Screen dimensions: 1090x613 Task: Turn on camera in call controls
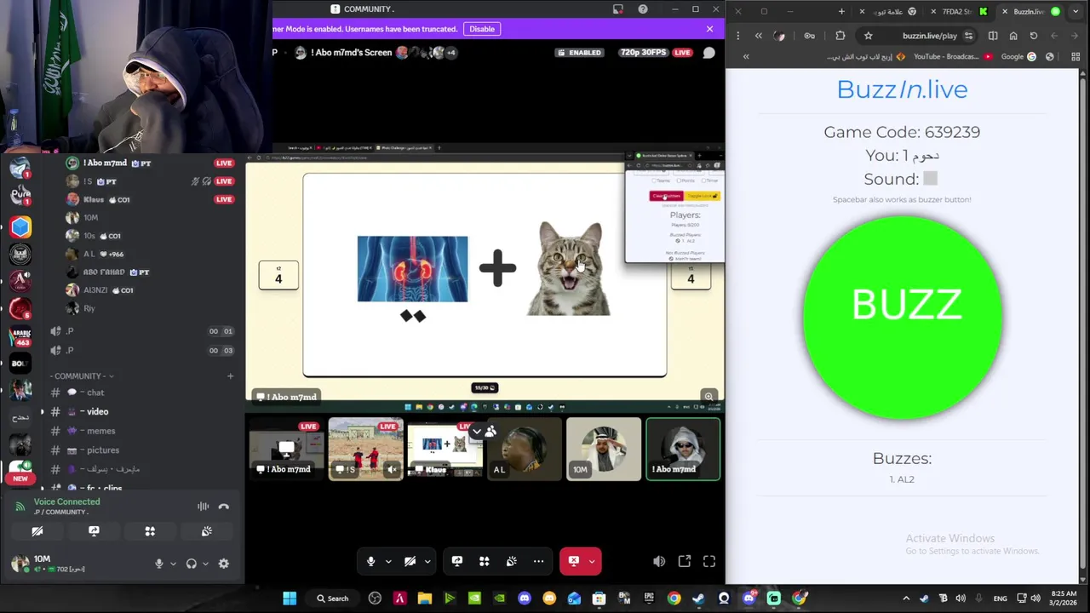click(x=410, y=561)
